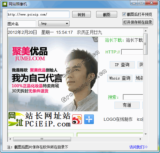The image size is (160, 153).
Task: Click the 有道 search button
Action: click(x=127, y=105)
